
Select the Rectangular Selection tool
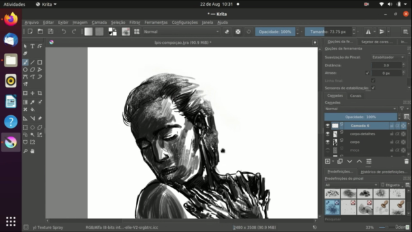click(25, 128)
